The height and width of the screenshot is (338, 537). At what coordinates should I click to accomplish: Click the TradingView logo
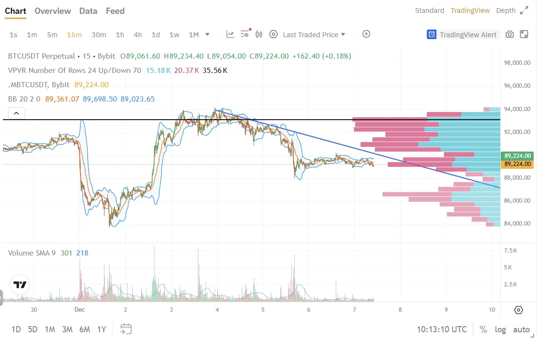(20, 285)
